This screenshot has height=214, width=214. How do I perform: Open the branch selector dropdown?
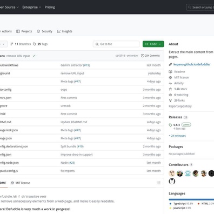pyautogui.click(x=4, y=44)
